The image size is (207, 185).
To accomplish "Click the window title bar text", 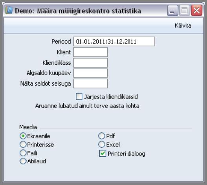I will click(78, 11).
